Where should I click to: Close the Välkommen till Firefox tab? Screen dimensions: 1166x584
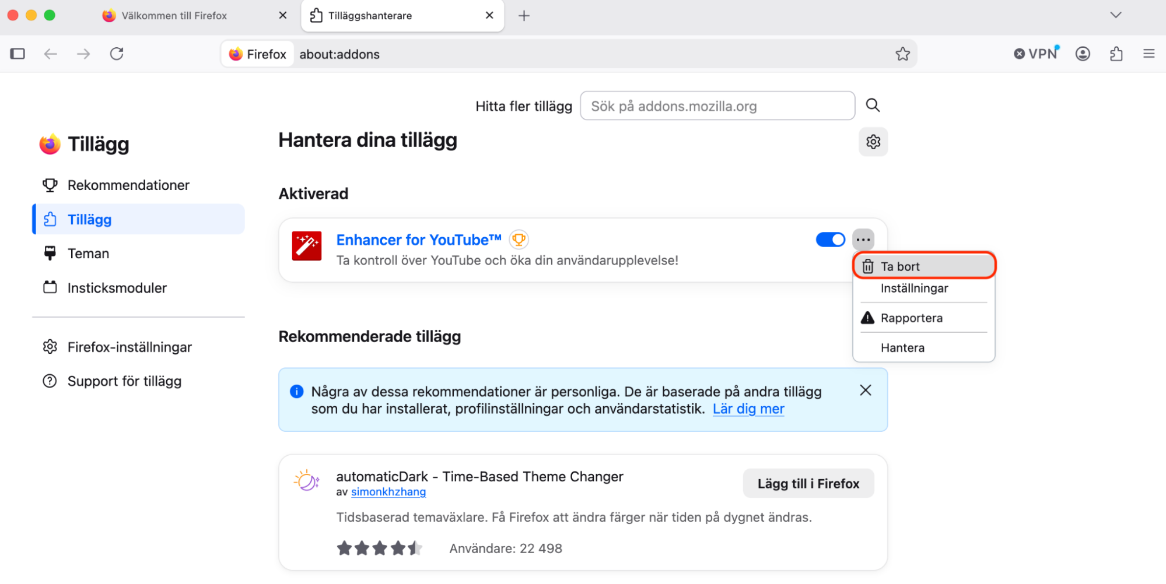(283, 16)
